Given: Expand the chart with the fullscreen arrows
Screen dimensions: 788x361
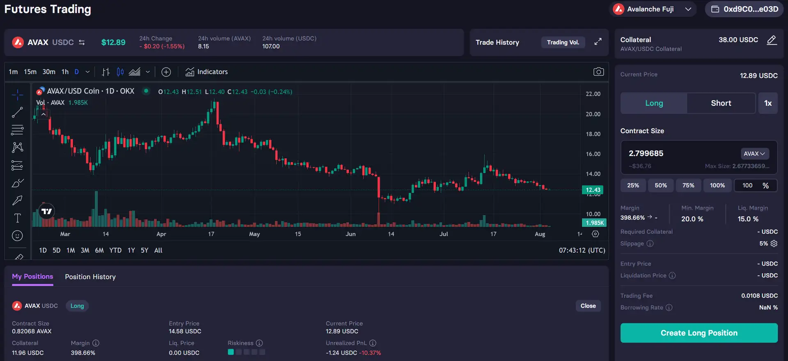Looking at the screenshot, I should [598, 42].
